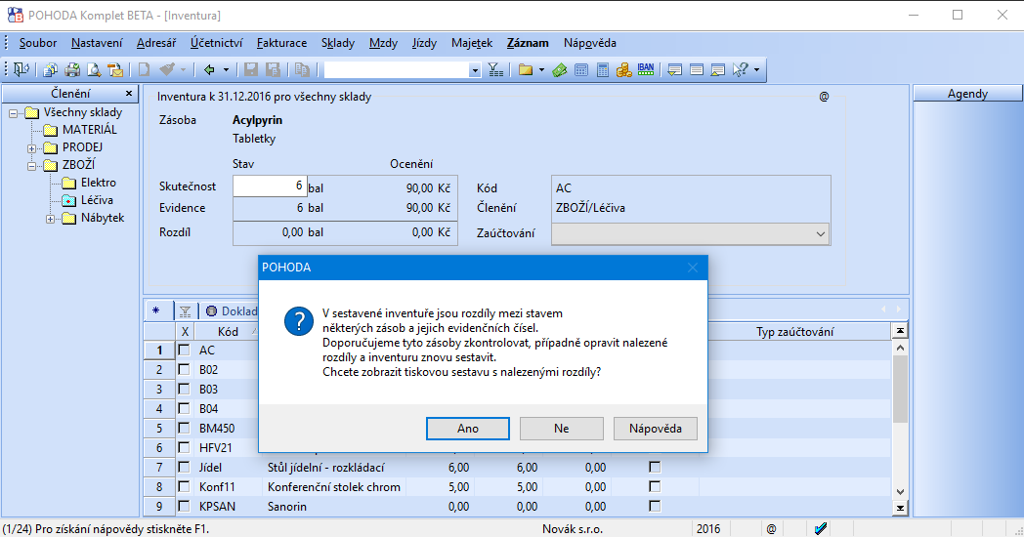Close the POHODA dialog with X
The height and width of the screenshot is (537, 1024).
click(692, 268)
